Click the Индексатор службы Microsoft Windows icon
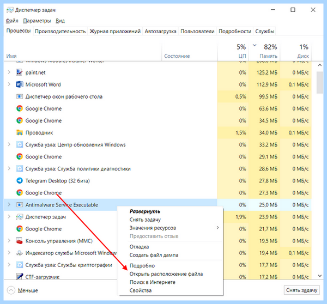Screen dimensions: 327x304 coord(20,253)
